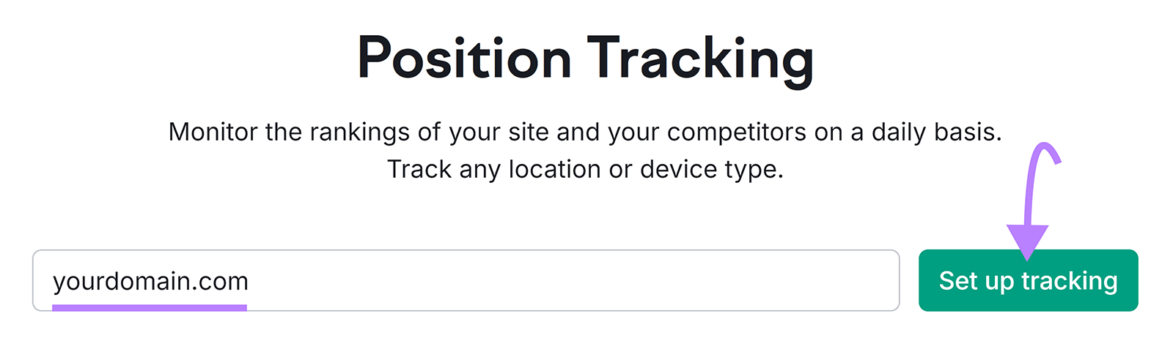This screenshot has width=1173, height=357.
Task: Click the words 'device type' in subtitle
Action: click(x=711, y=170)
